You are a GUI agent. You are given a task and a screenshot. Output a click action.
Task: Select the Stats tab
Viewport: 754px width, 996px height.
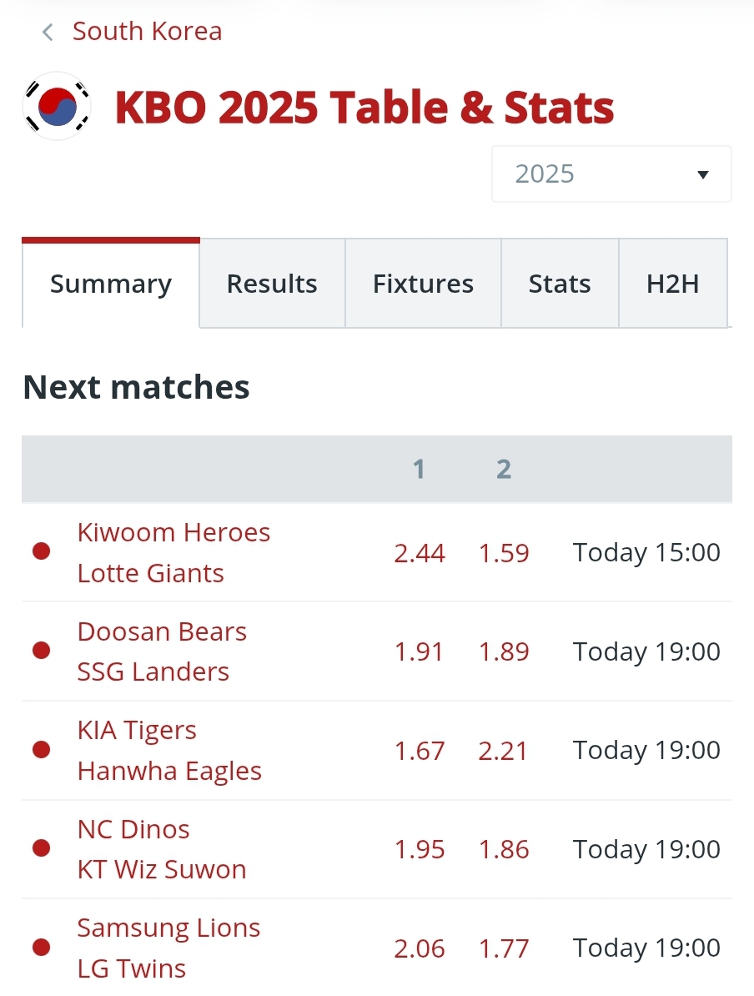(560, 284)
